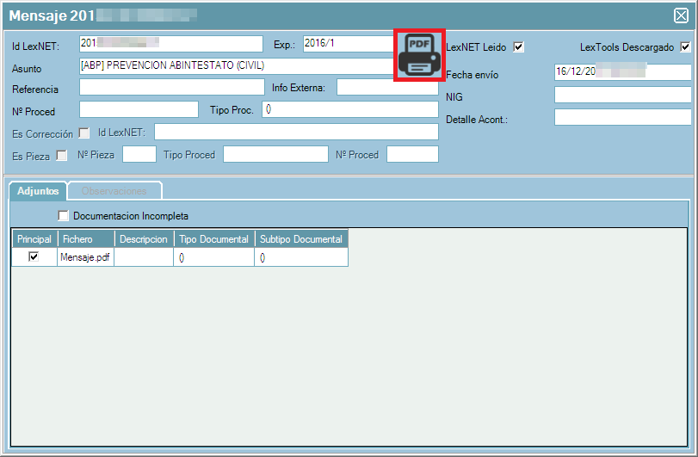Screen dimensions: 698x457
Task: Click the Info Externa text field
Action: (387, 87)
